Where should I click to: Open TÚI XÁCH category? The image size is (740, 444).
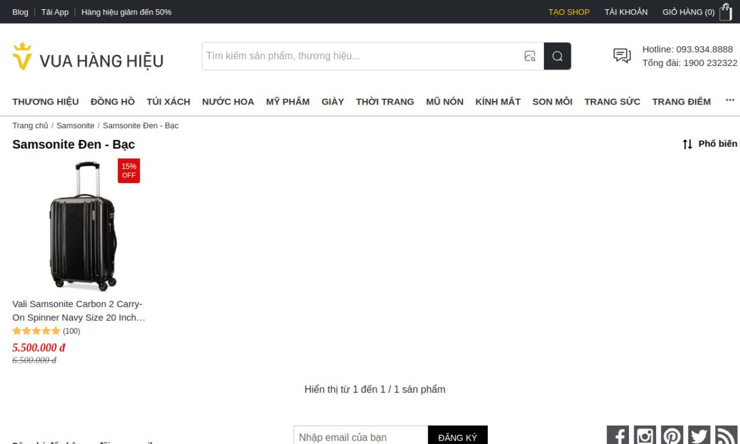point(168,102)
